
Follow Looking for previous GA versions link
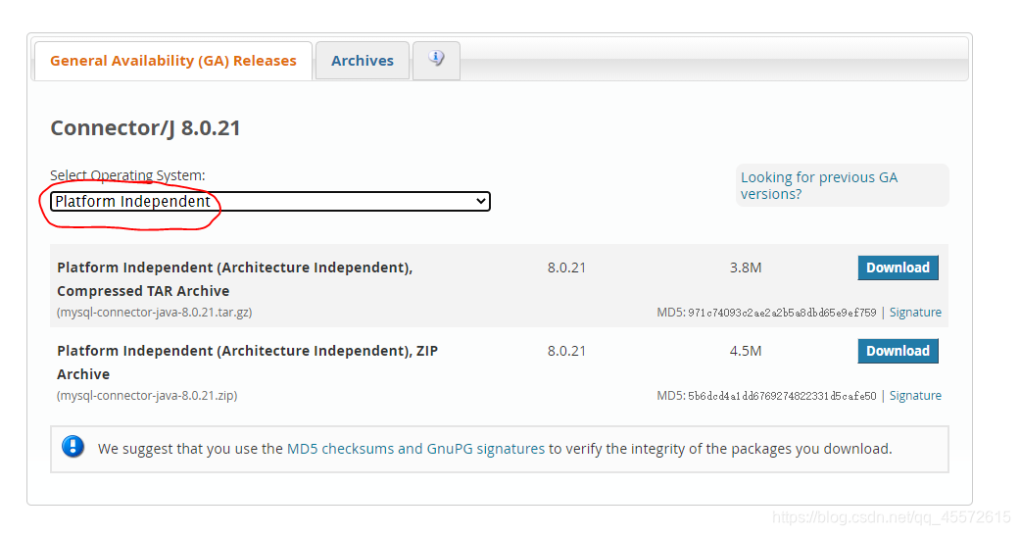coord(818,185)
